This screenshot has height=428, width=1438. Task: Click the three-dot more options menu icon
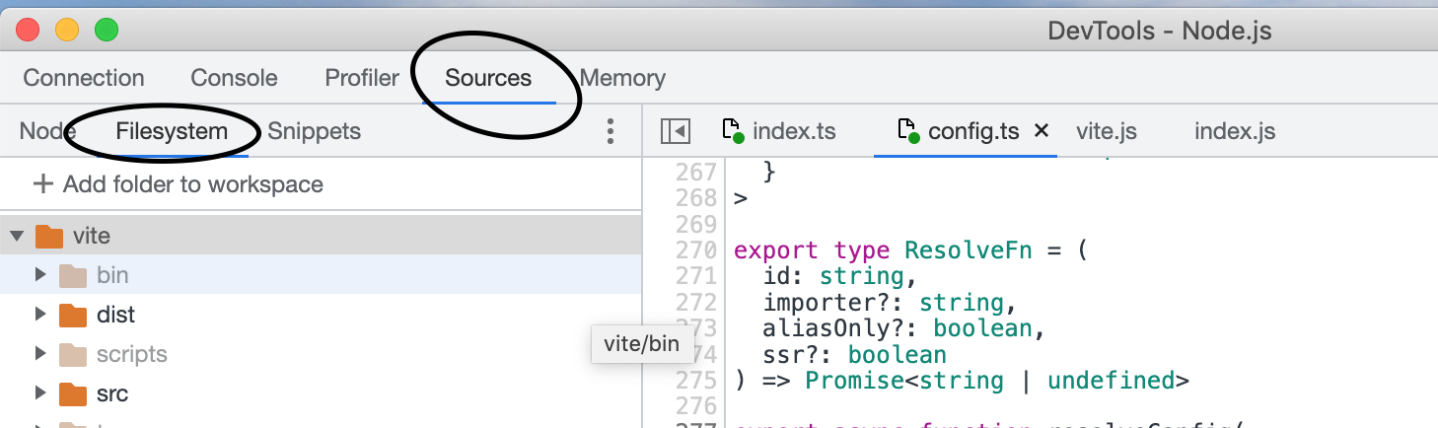(611, 131)
